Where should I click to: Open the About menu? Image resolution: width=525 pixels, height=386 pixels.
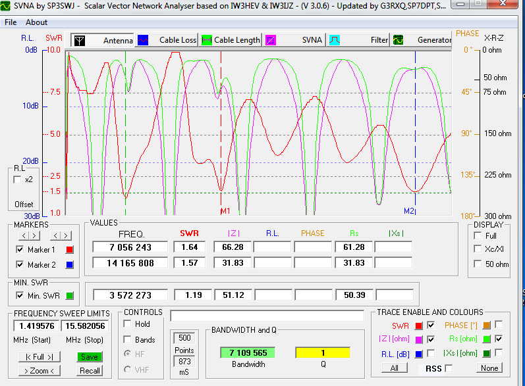(x=36, y=22)
